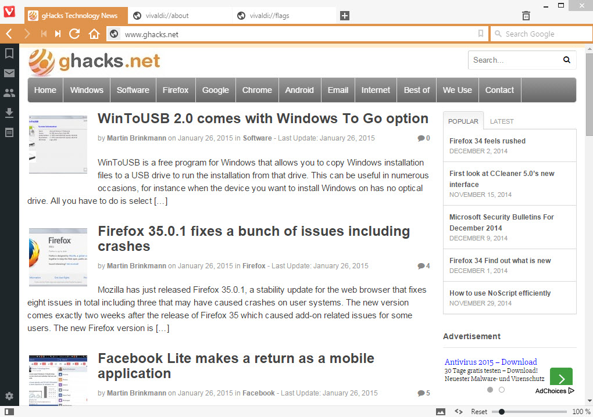Open the Internet nav menu item
593x417 pixels.
tap(376, 90)
